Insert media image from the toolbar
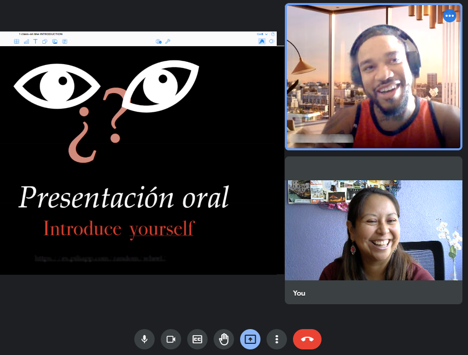The image size is (468, 355). click(x=55, y=42)
